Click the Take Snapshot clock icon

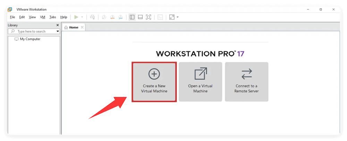(x=104, y=17)
